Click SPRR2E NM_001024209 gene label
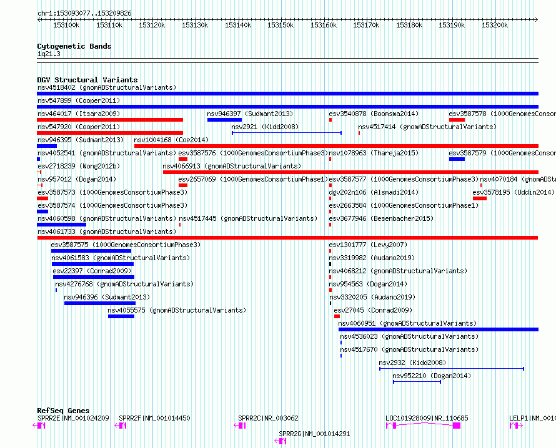This screenshot has width=556, height=448. 73,418
